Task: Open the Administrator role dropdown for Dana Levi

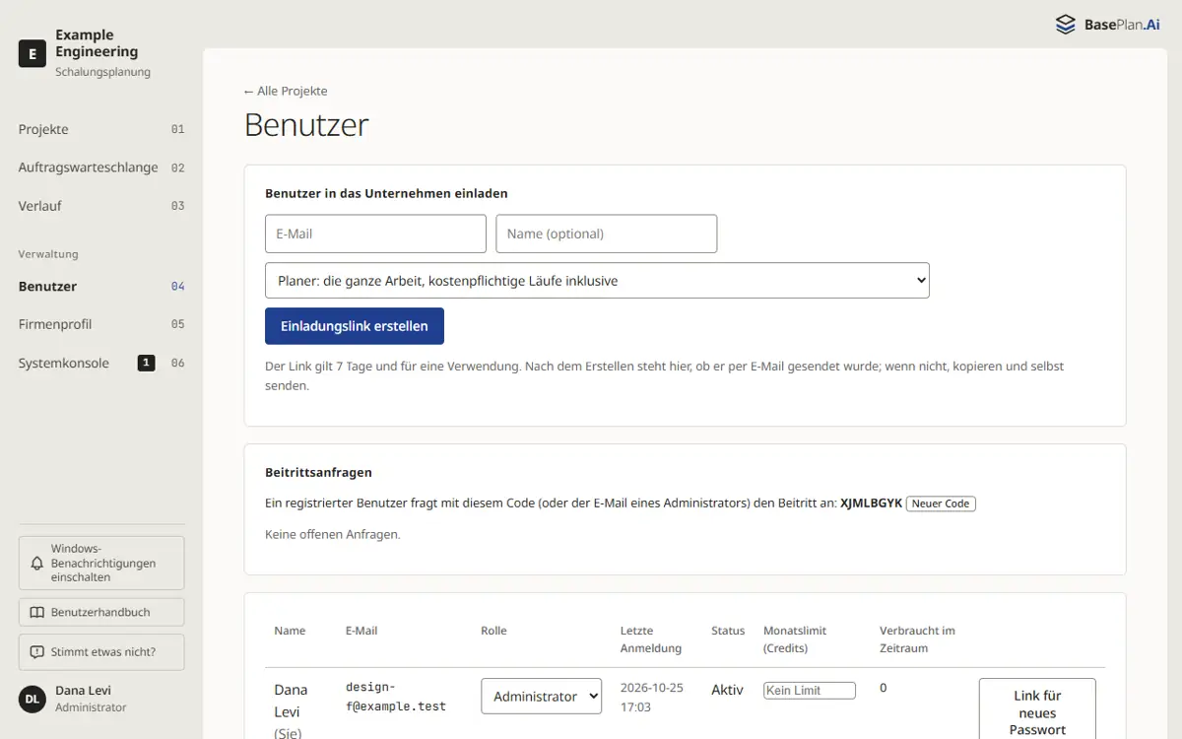Action: 541,696
